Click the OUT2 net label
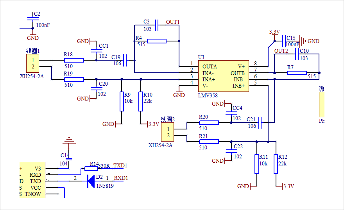 pyautogui.click(x=281, y=51)
